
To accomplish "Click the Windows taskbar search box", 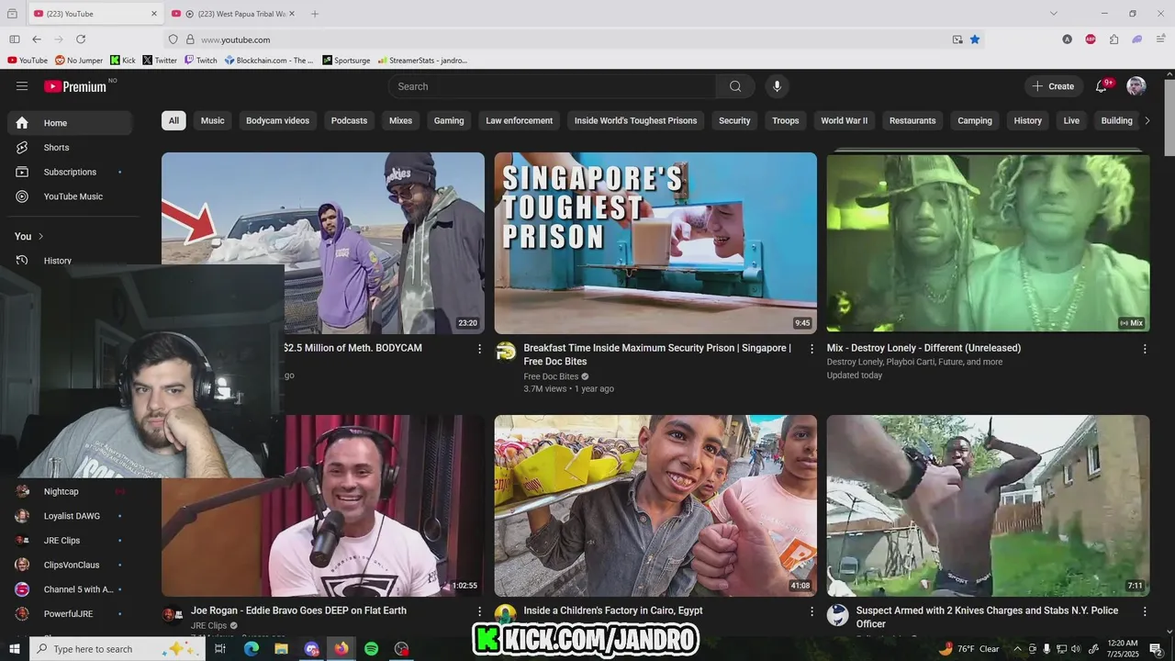I will (117, 649).
